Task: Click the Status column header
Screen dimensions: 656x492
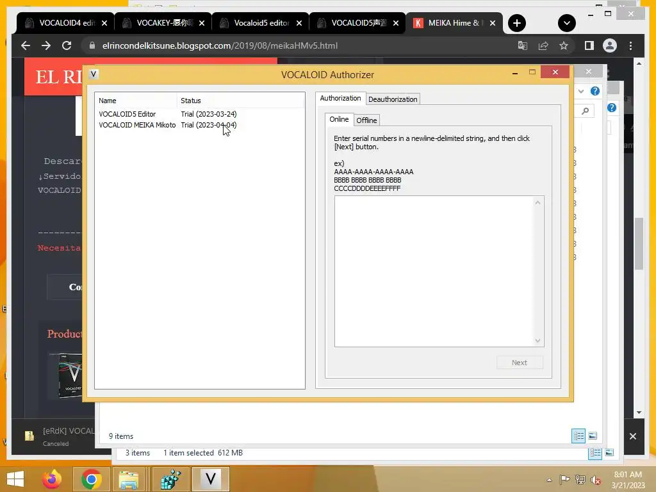Action: point(241,101)
